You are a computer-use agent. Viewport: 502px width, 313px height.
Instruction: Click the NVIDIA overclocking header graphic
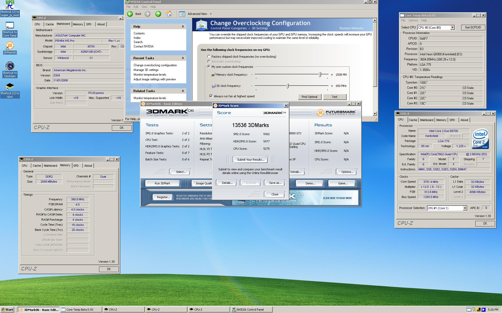coord(202,25)
